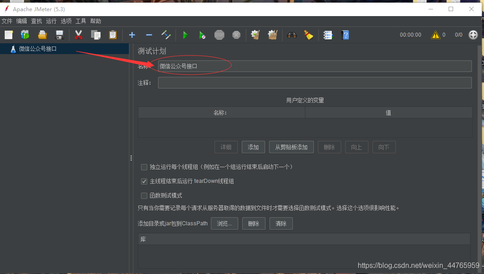This screenshot has width=484, height=274.
Task: Click the 名称 text field
Action: [315, 66]
